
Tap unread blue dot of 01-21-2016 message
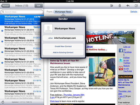[x=2, y=63]
